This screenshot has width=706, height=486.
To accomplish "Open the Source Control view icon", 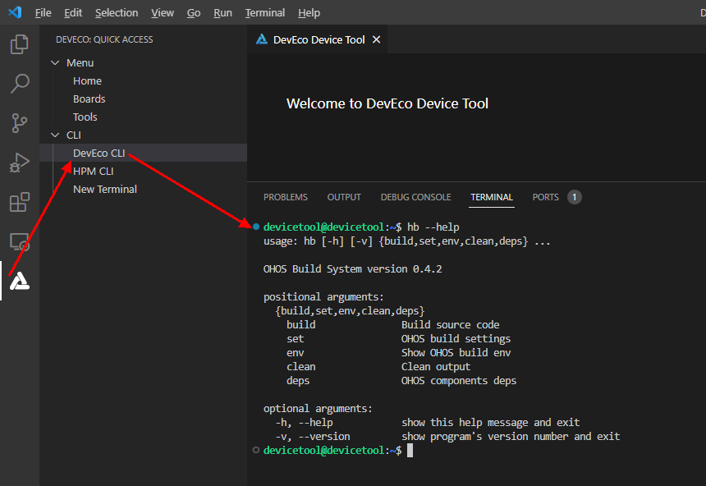I will coord(19,122).
